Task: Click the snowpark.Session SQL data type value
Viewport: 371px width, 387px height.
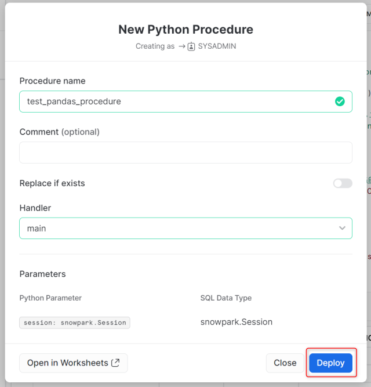Action: [237, 322]
